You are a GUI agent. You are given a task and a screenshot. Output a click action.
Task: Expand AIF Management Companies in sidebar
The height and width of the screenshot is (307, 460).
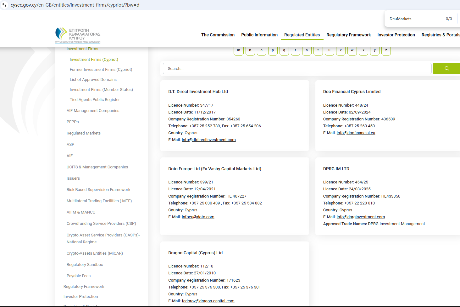(93, 111)
